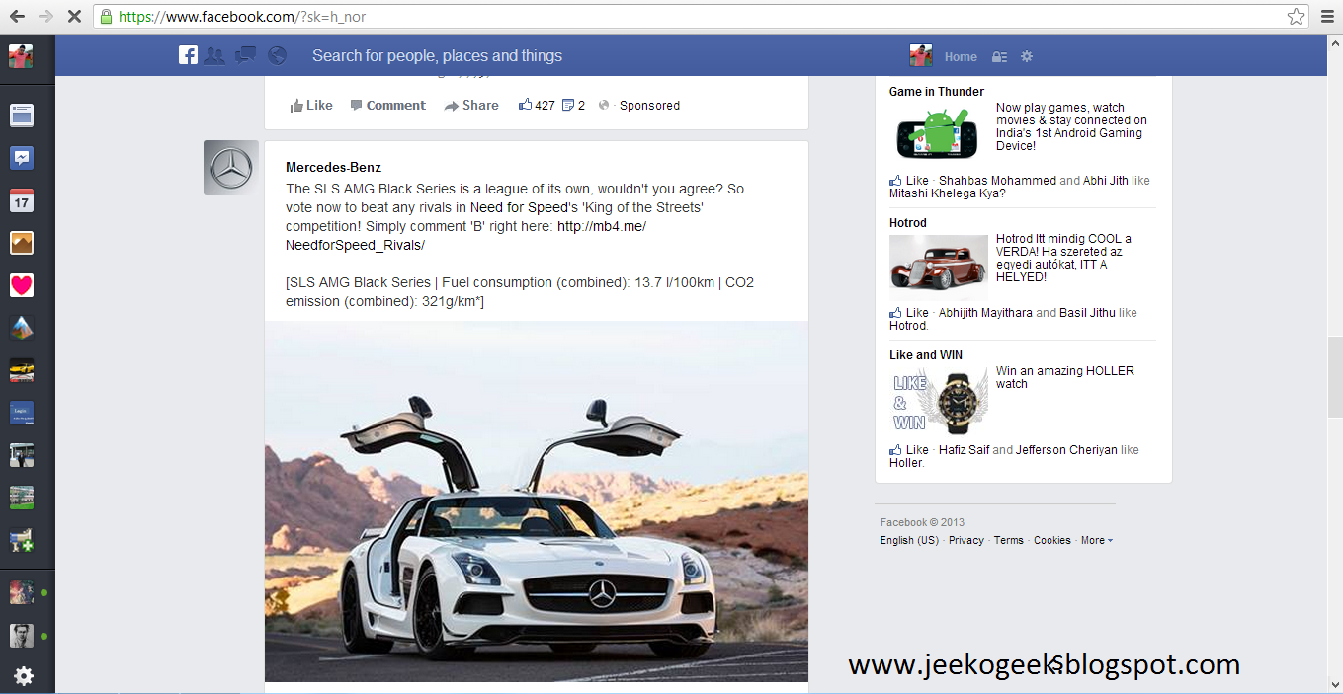The height and width of the screenshot is (694, 1343).
Task: Open the account settings gear dropdown
Action: coord(1027,57)
